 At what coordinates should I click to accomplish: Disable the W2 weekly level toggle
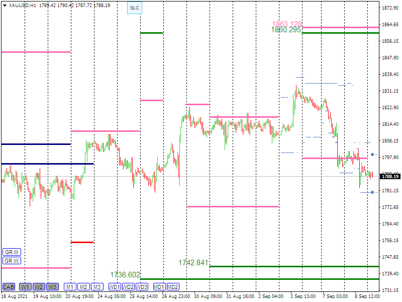click(x=39, y=287)
